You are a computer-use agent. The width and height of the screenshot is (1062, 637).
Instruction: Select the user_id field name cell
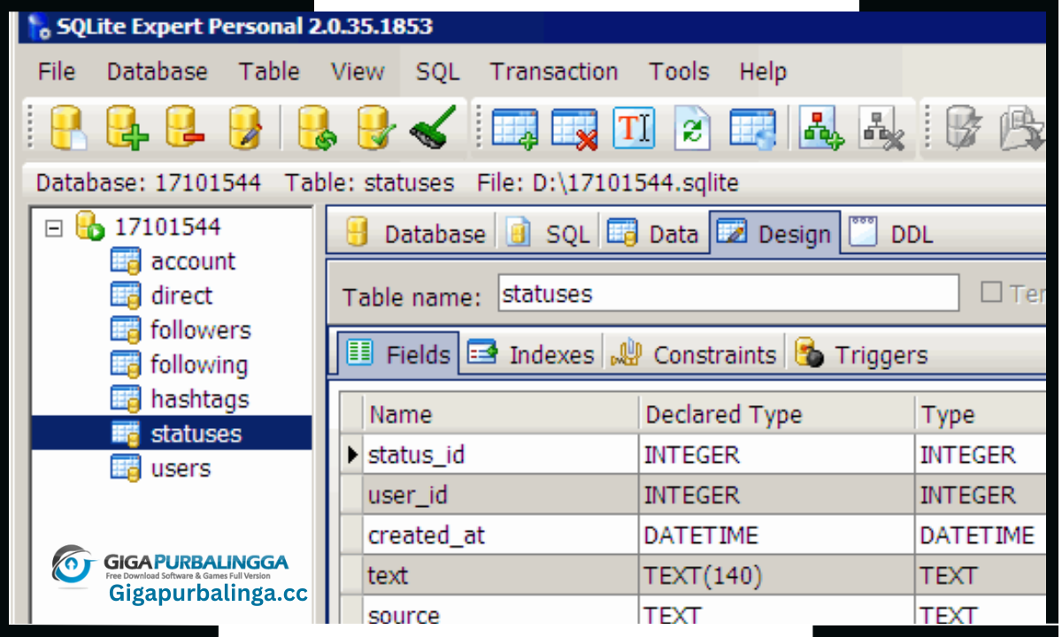click(x=501, y=495)
